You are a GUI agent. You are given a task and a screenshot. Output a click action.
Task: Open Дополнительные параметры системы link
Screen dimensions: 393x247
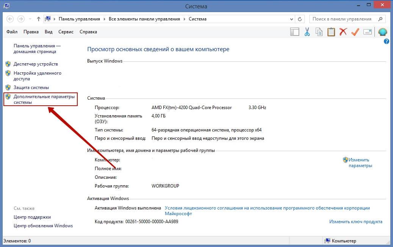(44, 99)
